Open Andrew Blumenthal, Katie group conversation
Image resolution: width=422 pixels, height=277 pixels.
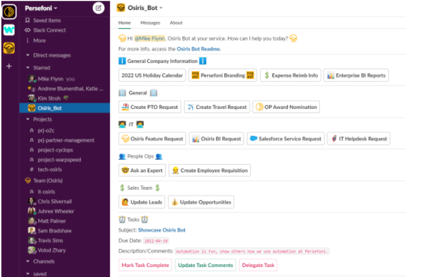pos(64,89)
